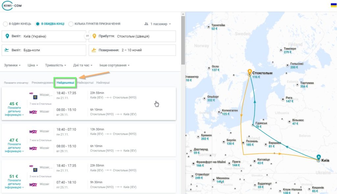Show detailed info for 45 € flight
This screenshot has height=194, width=337.
click(14, 111)
